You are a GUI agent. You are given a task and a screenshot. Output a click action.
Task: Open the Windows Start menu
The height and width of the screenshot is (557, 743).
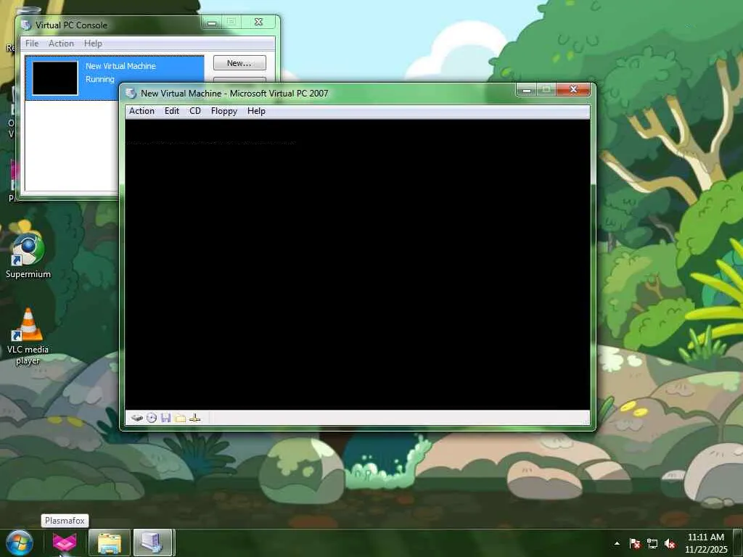pos(20,542)
